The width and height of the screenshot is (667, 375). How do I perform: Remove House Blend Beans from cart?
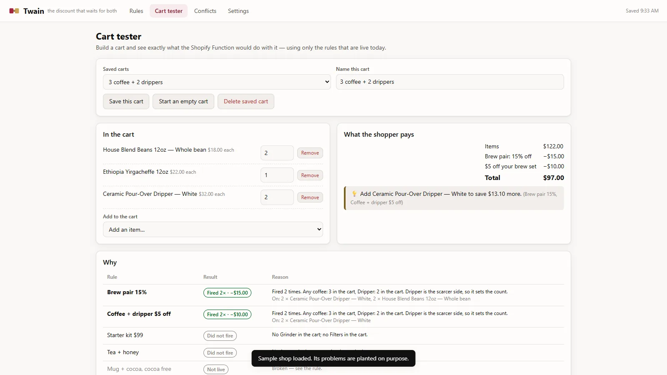(x=310, y=153)
